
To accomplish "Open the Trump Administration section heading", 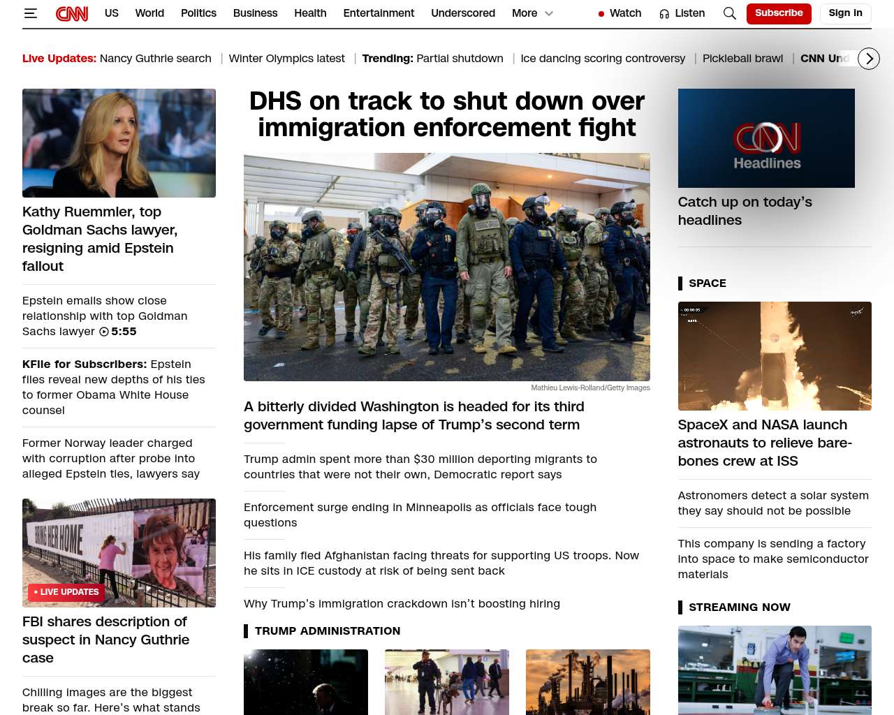I will 328,631.
